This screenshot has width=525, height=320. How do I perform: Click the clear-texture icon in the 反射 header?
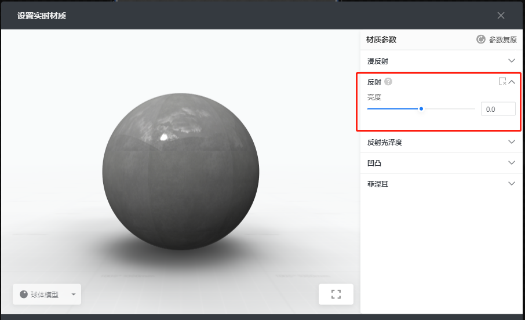[x=502, y=81]
